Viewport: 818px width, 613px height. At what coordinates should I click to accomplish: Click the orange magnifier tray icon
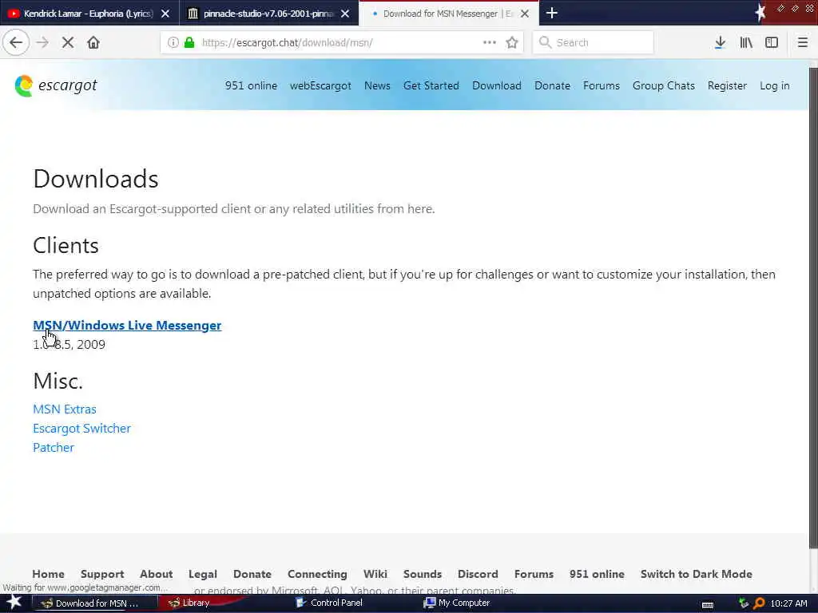[x=759, y=603]
